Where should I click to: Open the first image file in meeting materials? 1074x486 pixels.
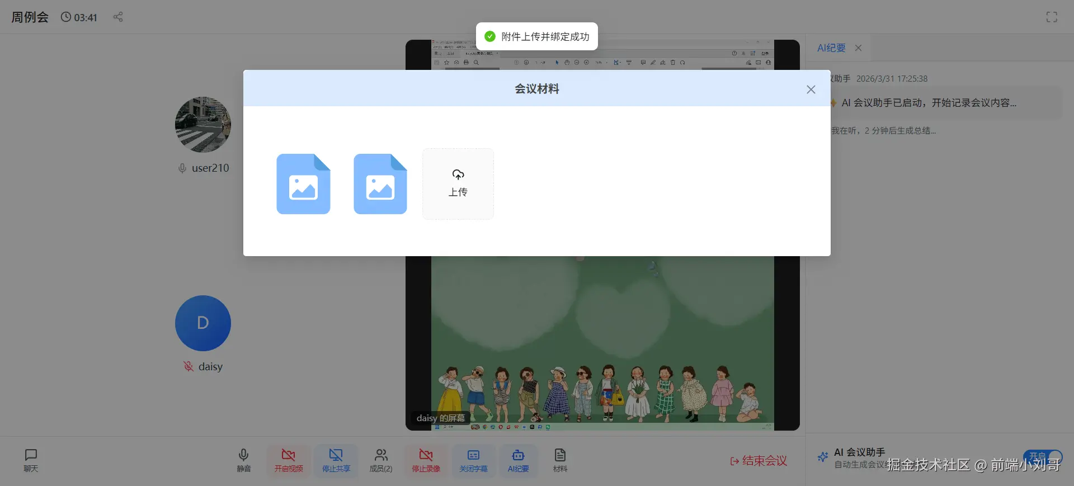pos(303,184)
